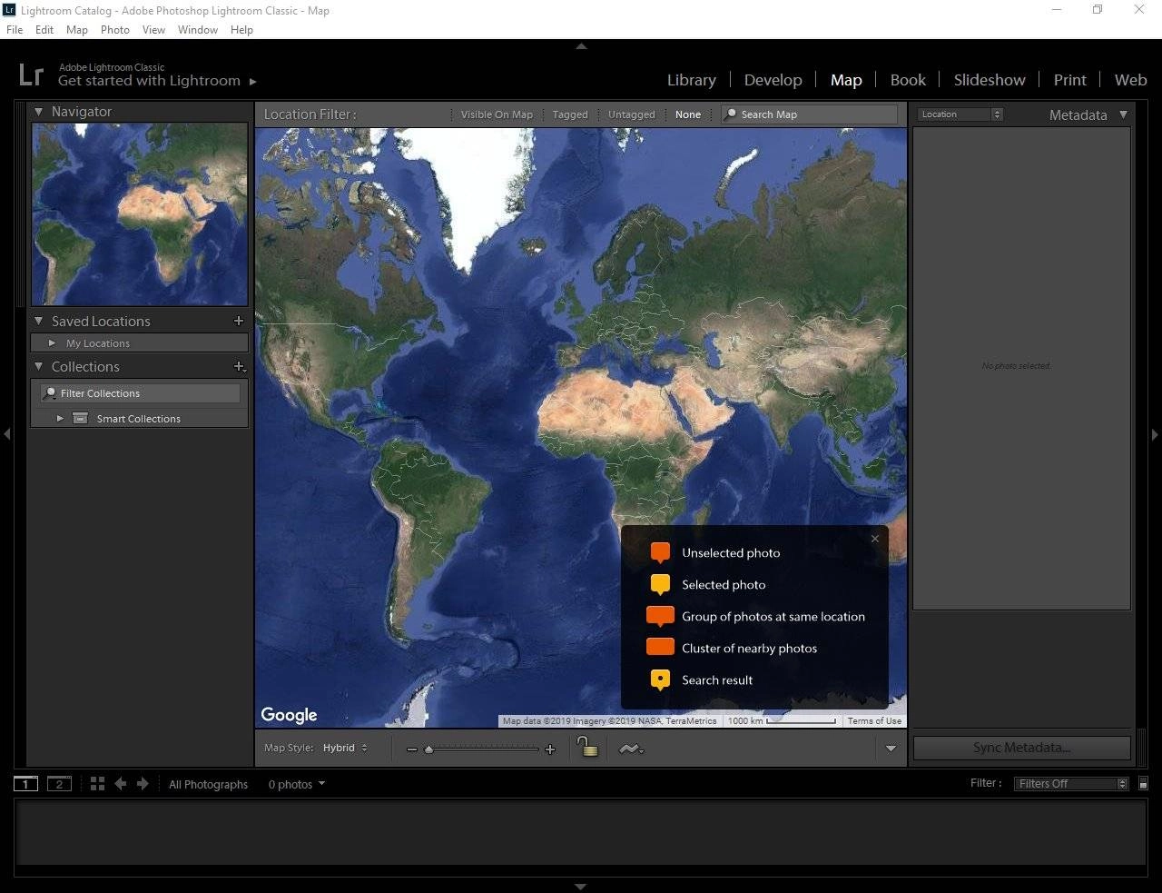Switch to grid view icon in filmstrip

97,783
